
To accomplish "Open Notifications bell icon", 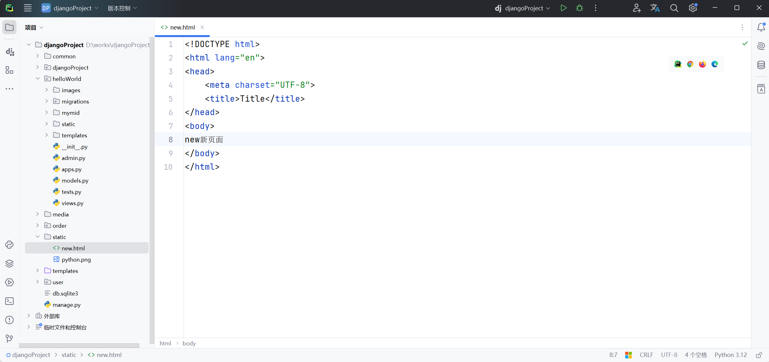I will click(x=761, y=27).
